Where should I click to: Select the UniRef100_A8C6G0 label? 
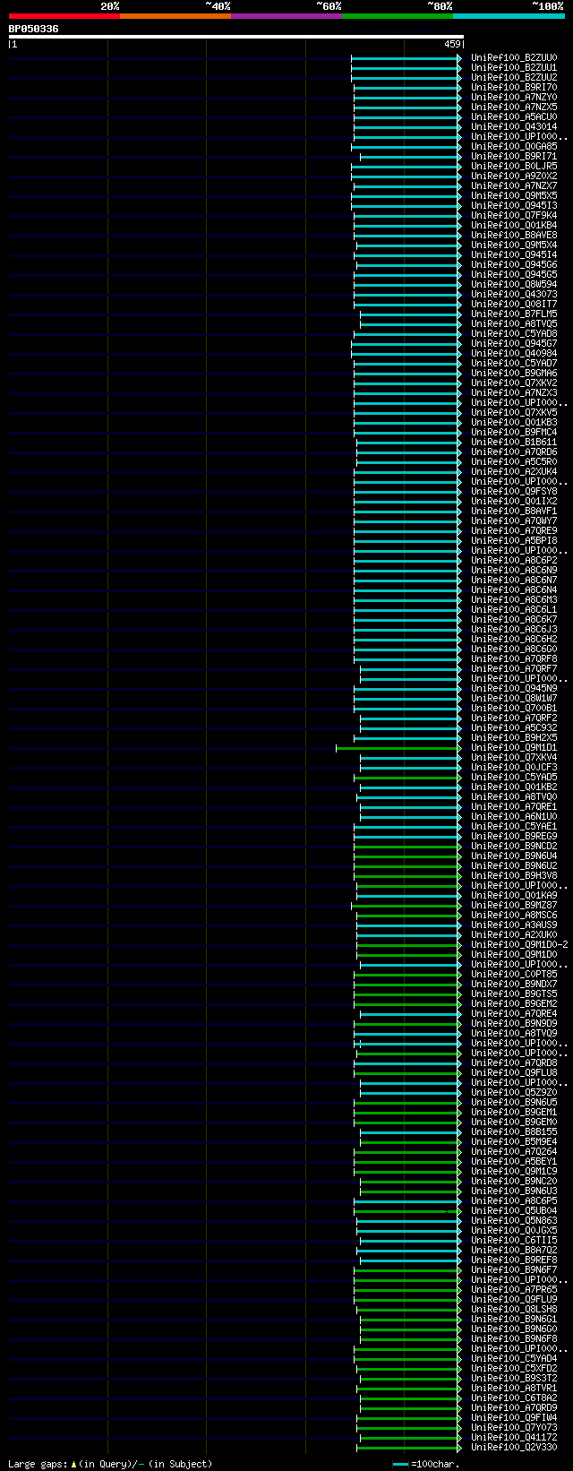point(514,649)
